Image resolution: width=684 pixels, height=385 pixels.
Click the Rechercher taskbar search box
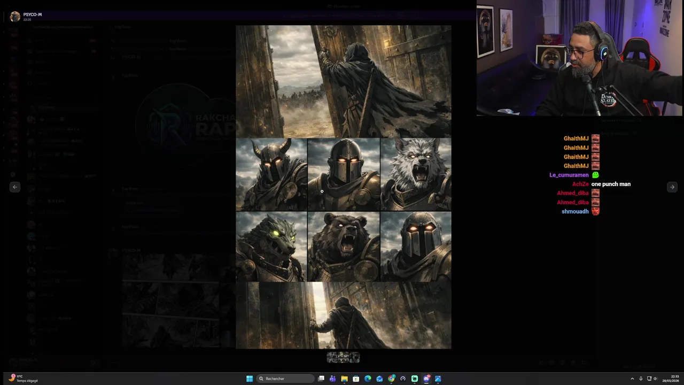tap(285, 379)
